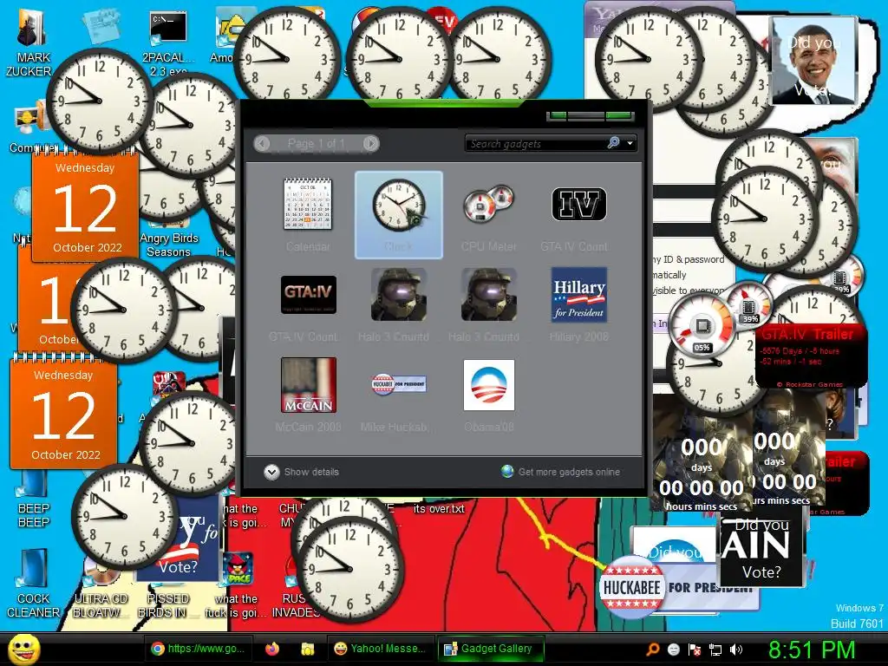The image size is (888, 666).
Task: Choose the CPU Meter gadget
Action: [x=488, y=214]
